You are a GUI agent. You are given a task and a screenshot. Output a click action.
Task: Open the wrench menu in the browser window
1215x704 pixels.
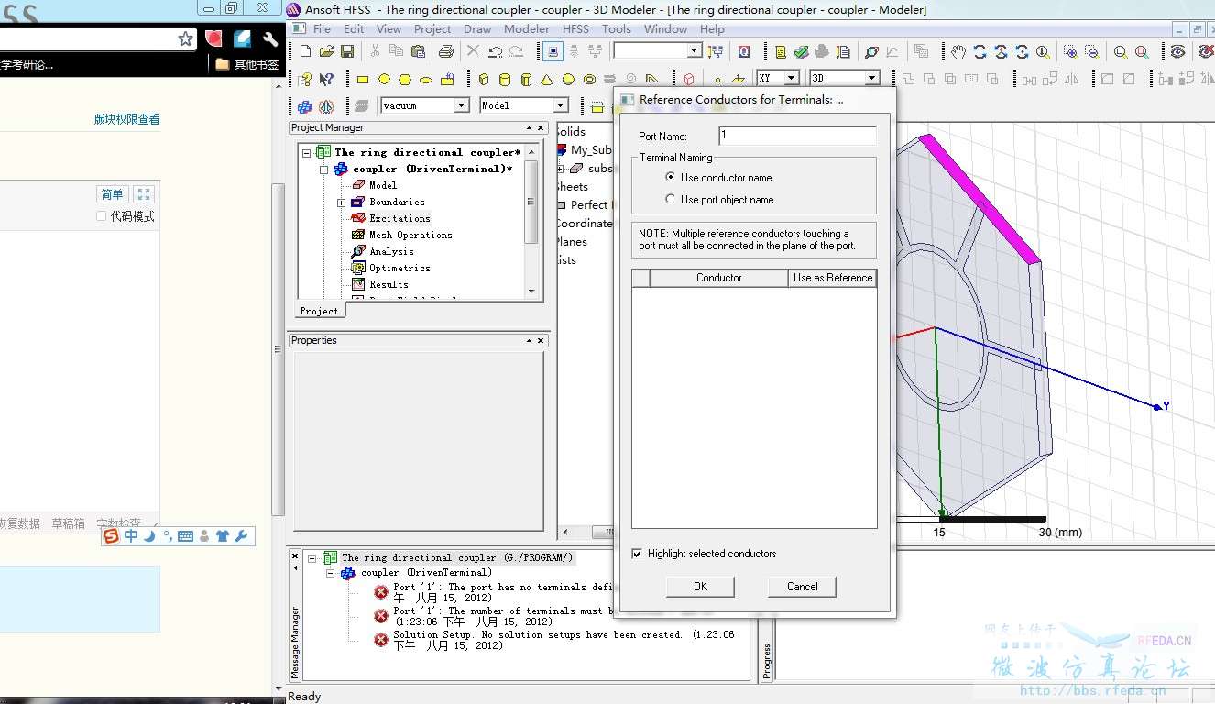pyautogui.click(x=269, y=38)
